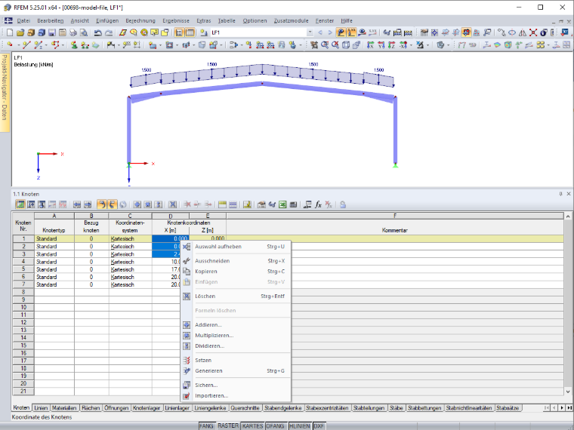574x430 pixels.
Task: Click the Excel export icon in table toolbar
Action: pos(282,204)
